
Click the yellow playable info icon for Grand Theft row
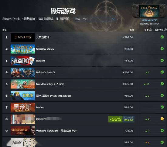click(162, 119)
